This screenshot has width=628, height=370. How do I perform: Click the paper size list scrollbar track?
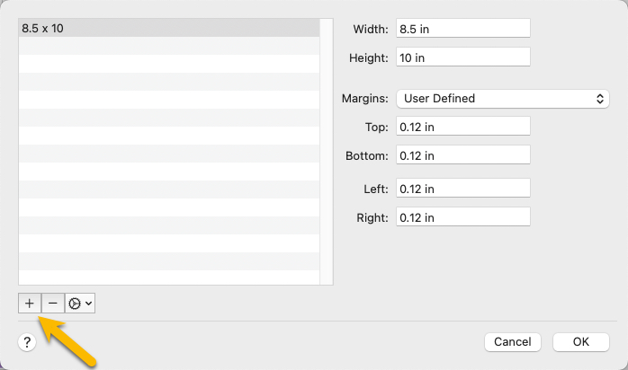point(327,153)
